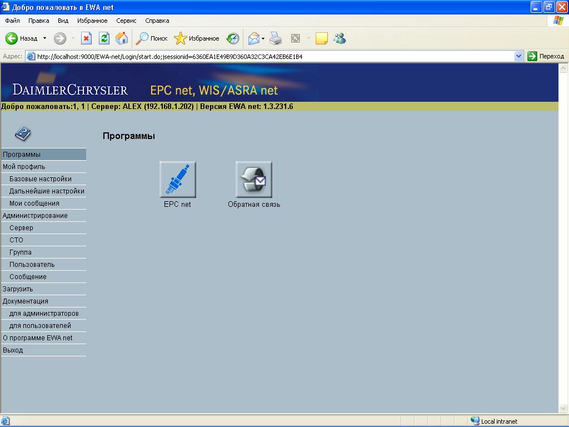Viewport: 569px width, 427px height.
Task: Click the Local intranet zone icon
Action: [x=475, y=421]
